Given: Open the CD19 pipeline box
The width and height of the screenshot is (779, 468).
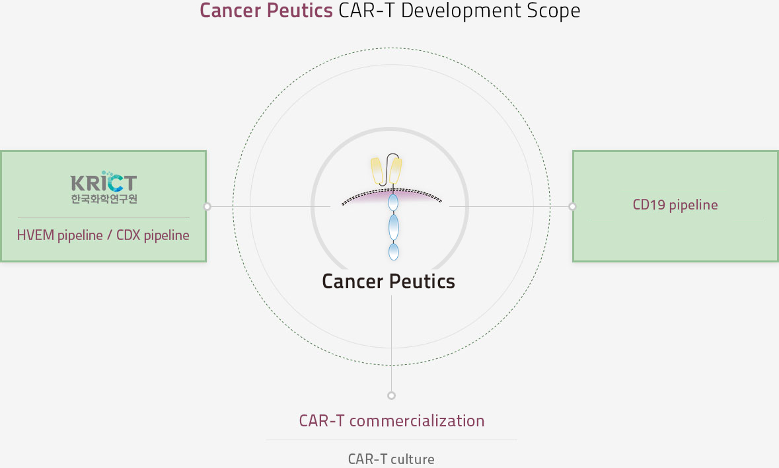Looking at the screenshot, I should 676,206.
